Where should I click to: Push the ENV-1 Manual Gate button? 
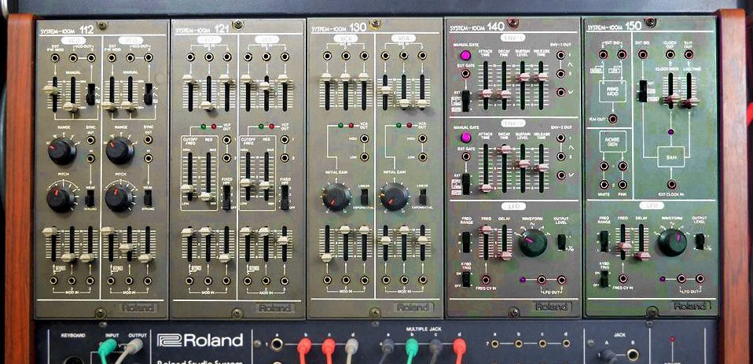point(465,55)
